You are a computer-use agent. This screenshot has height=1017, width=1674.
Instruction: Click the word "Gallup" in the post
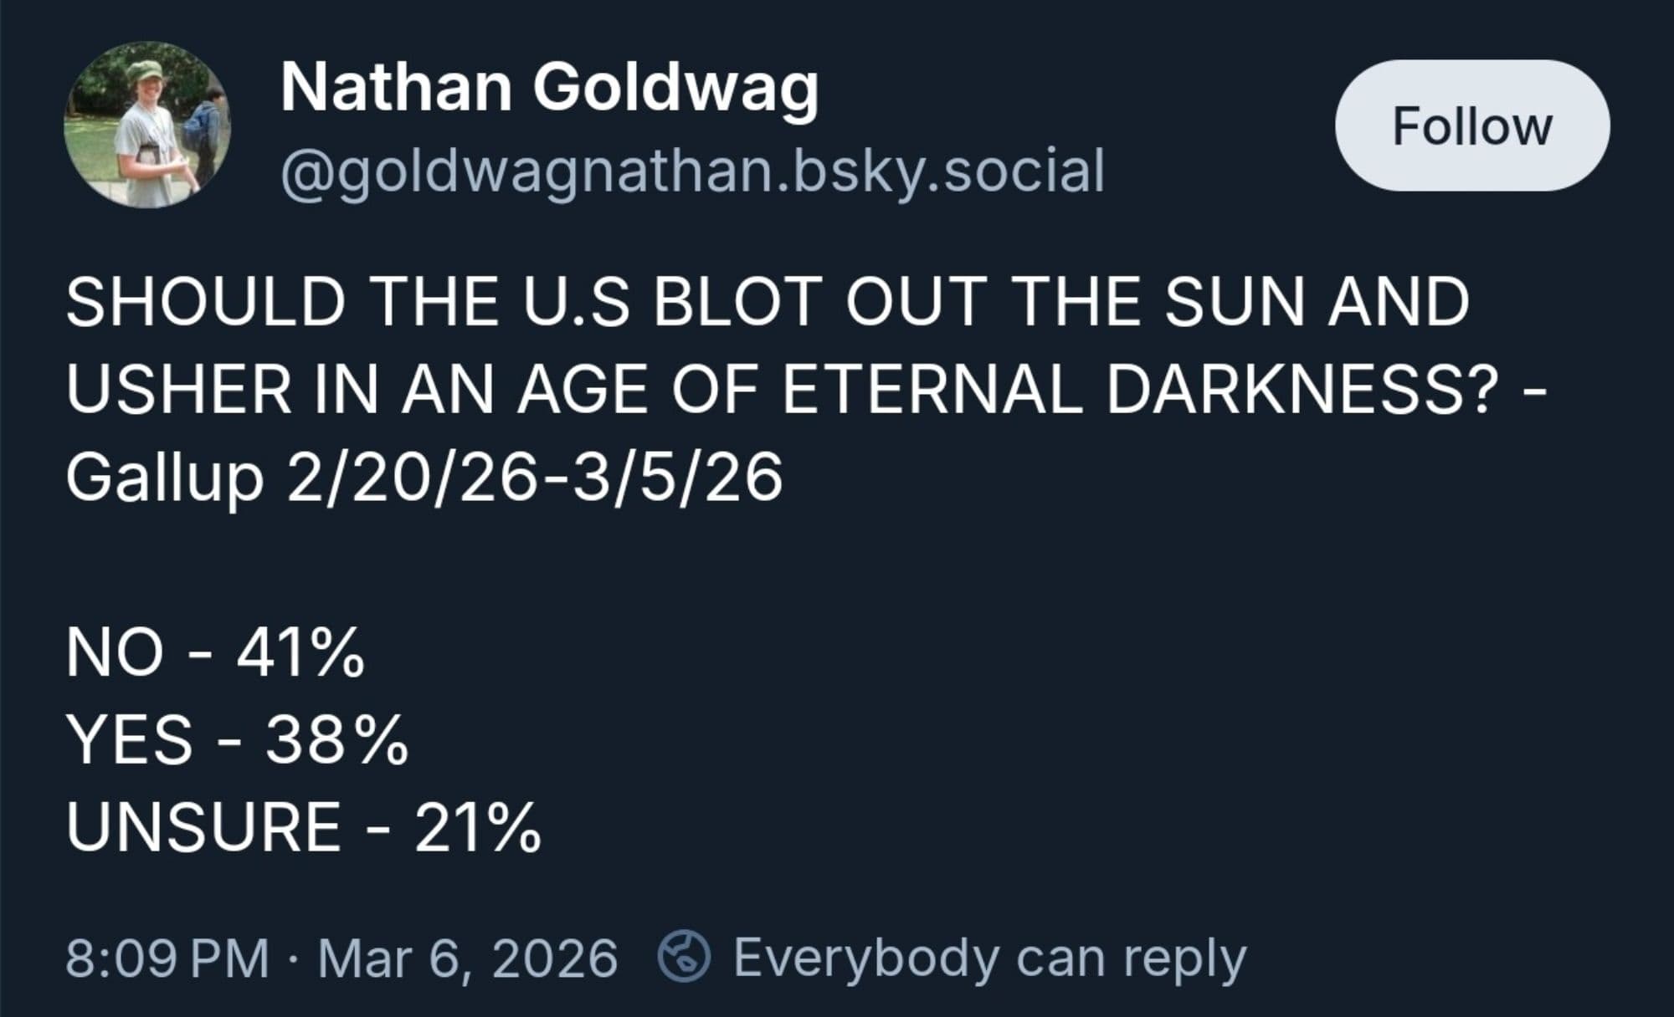[x=165, y=478]
